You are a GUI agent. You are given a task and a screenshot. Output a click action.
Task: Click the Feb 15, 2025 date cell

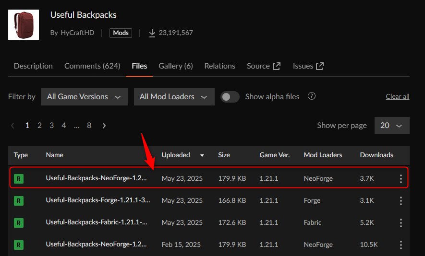[181, 244]
